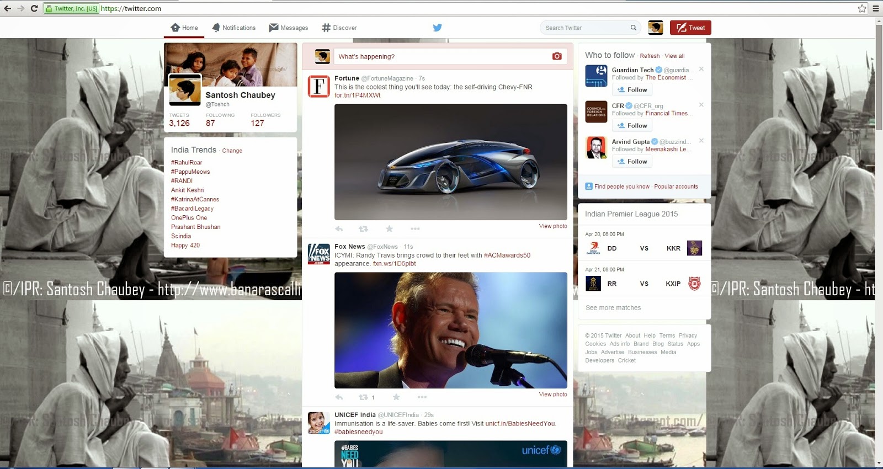Screen dimensions: 883x469
Task: Click the browser forward arrow
Action: [21, 8]
